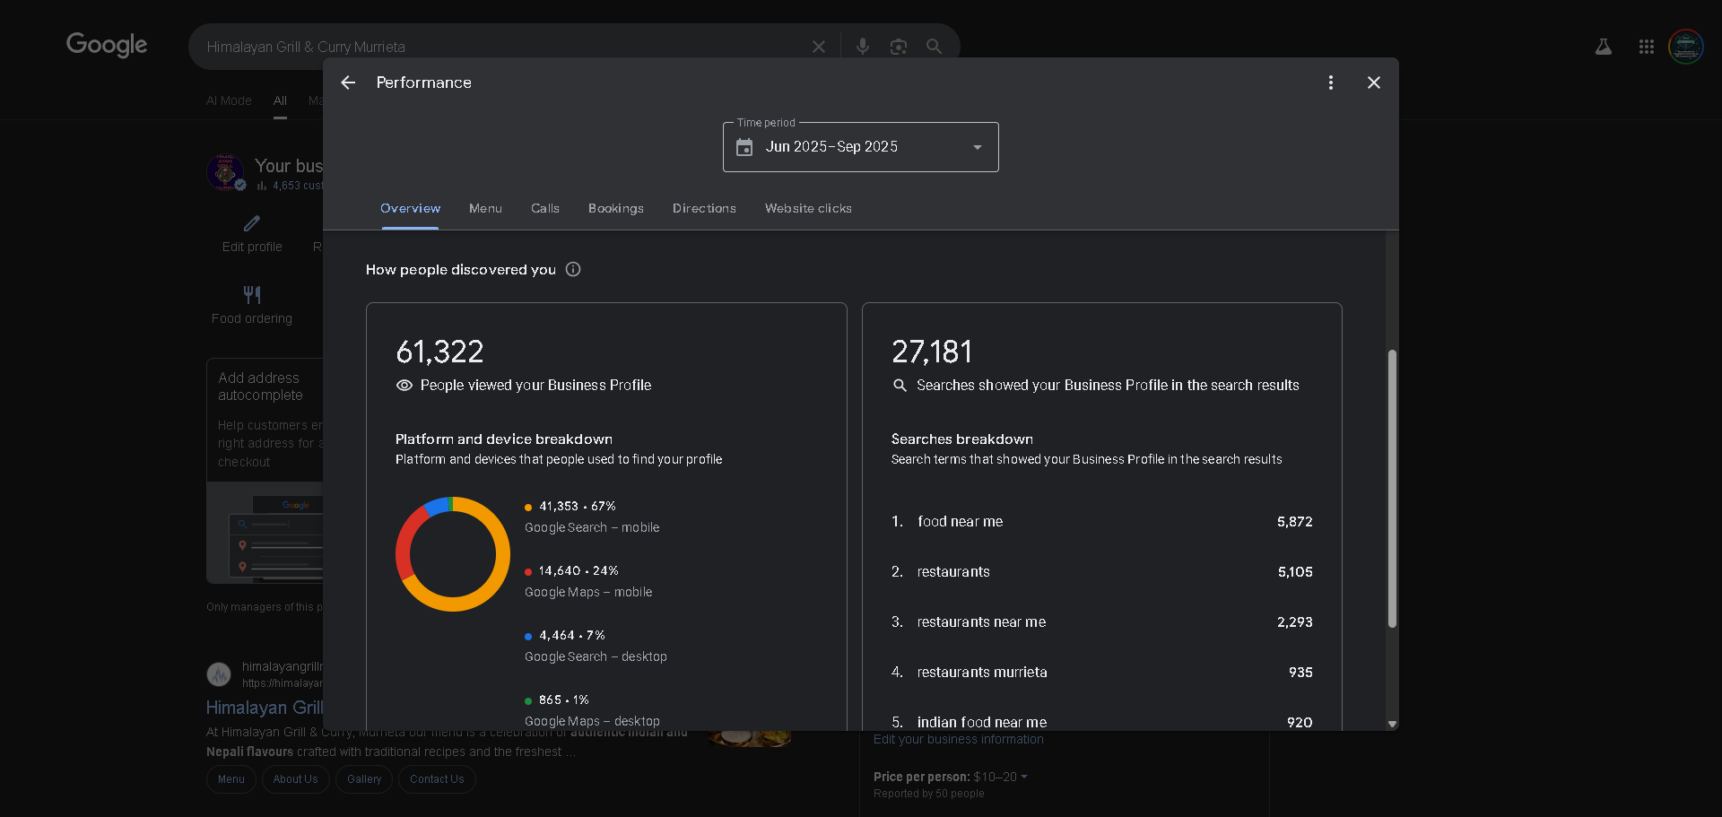This screenshot has height=817, width=1722.
Task: Start voice search with the microphone icon
Action: [863, 47]
